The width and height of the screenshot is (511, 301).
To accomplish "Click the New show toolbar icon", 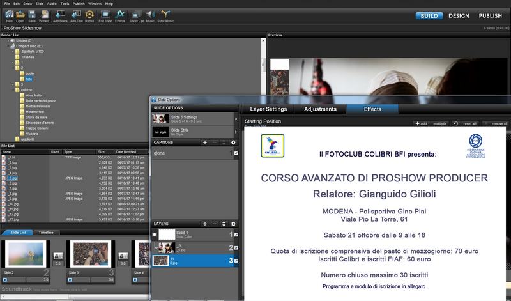I will (x=9, y=16).
